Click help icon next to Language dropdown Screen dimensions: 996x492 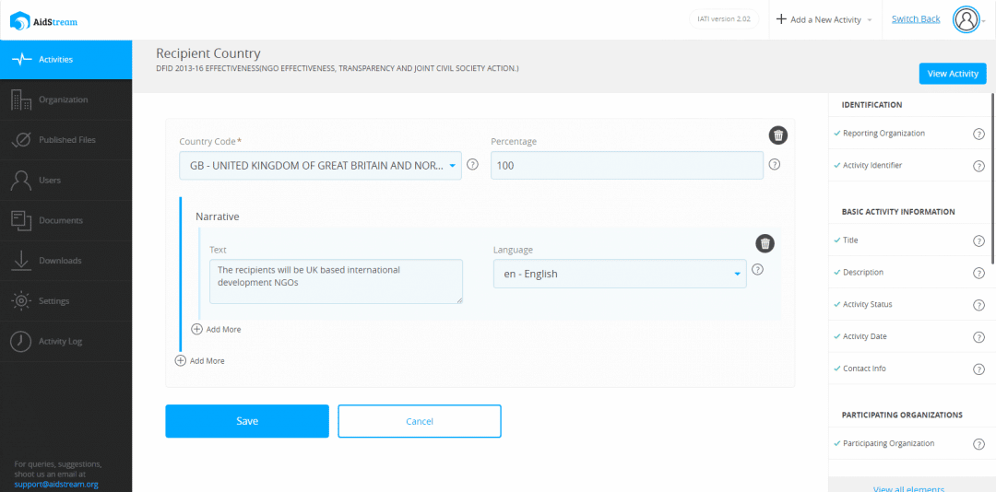(x=757, y=269)
